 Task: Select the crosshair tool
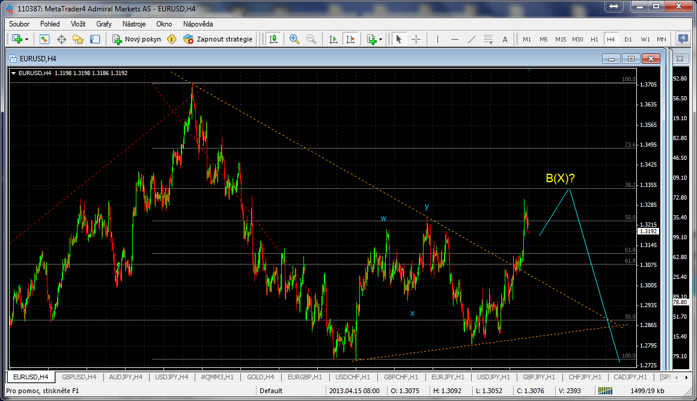[416, 39]
